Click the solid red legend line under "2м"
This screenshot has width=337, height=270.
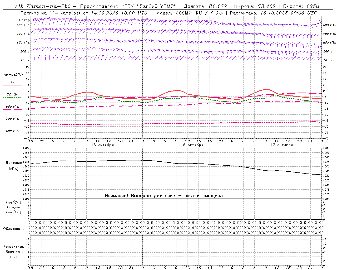(x=12, y=85)
